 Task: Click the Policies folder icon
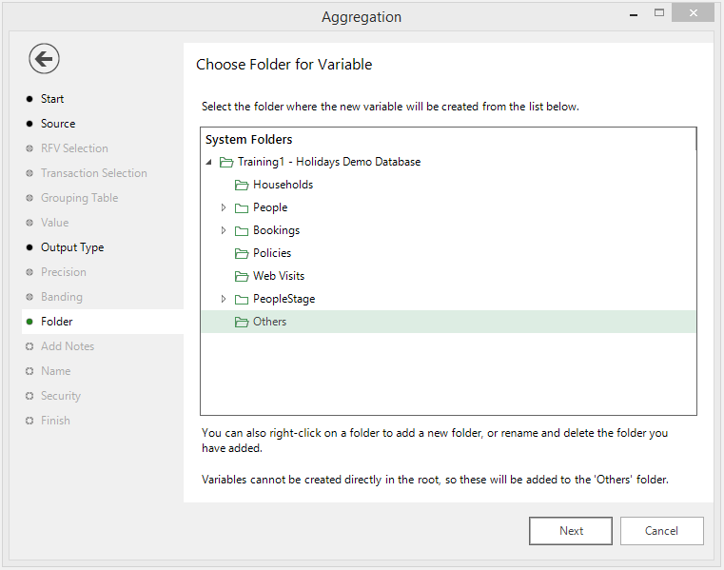[x=242, y=253]
